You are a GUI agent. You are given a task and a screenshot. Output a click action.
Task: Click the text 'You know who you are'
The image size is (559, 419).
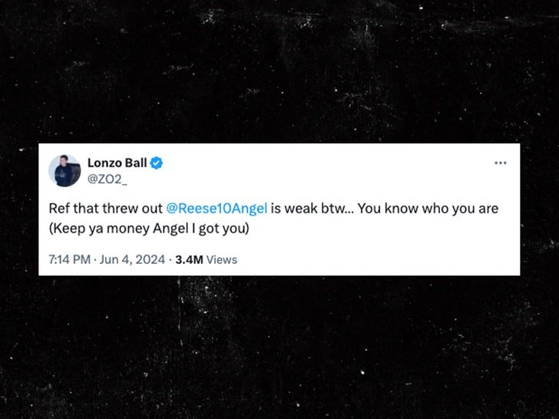(x=428, y=209)
